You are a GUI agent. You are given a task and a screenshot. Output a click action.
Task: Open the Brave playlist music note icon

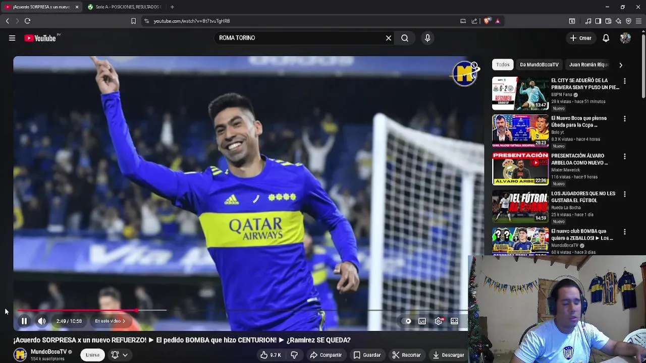[x=588, y=21]
